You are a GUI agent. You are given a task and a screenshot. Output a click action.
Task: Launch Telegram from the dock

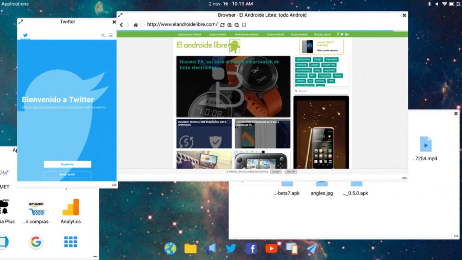click(x=311, y=248)
